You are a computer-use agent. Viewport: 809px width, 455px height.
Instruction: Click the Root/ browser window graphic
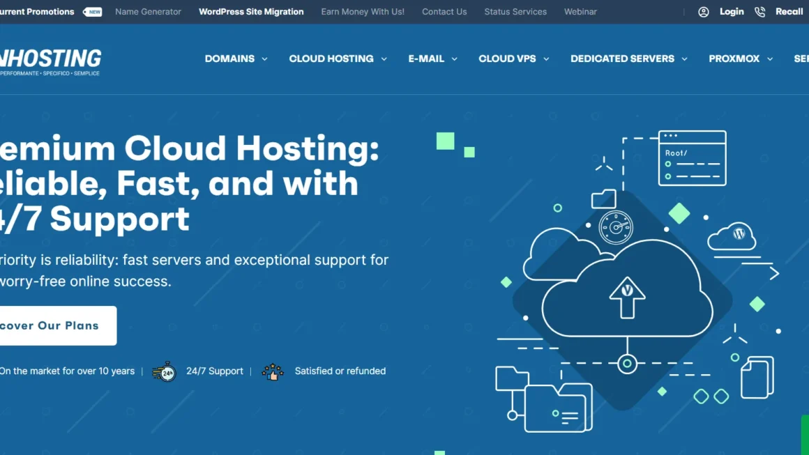coord(693,158)
